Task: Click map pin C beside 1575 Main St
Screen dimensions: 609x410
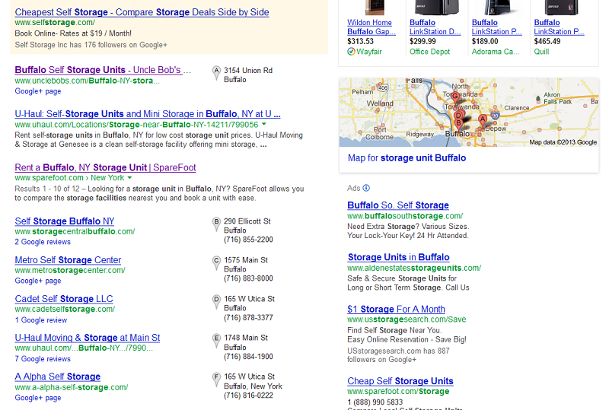Action: click(216, 262)
